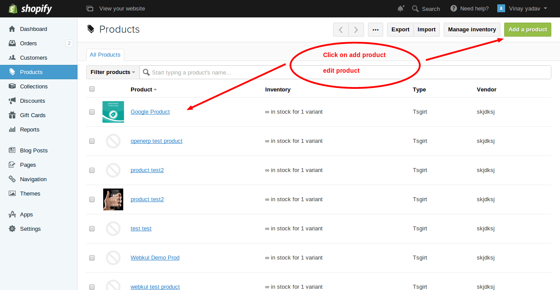
Task: Open the test test product link
Action: pyautogui.click(x=141, y=229)
